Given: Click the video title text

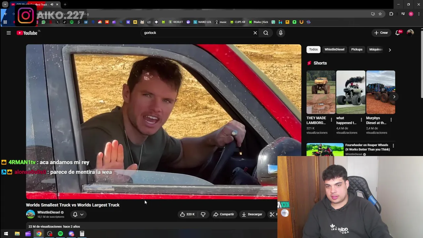Looking at the screenshot, I should coord(73,205).
